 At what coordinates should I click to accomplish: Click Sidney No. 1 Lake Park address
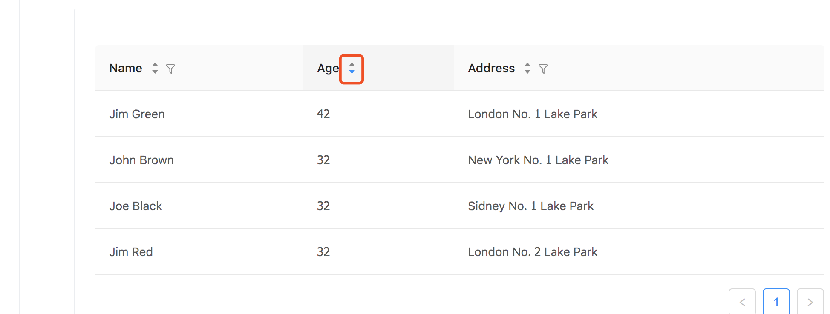(530, 206)
